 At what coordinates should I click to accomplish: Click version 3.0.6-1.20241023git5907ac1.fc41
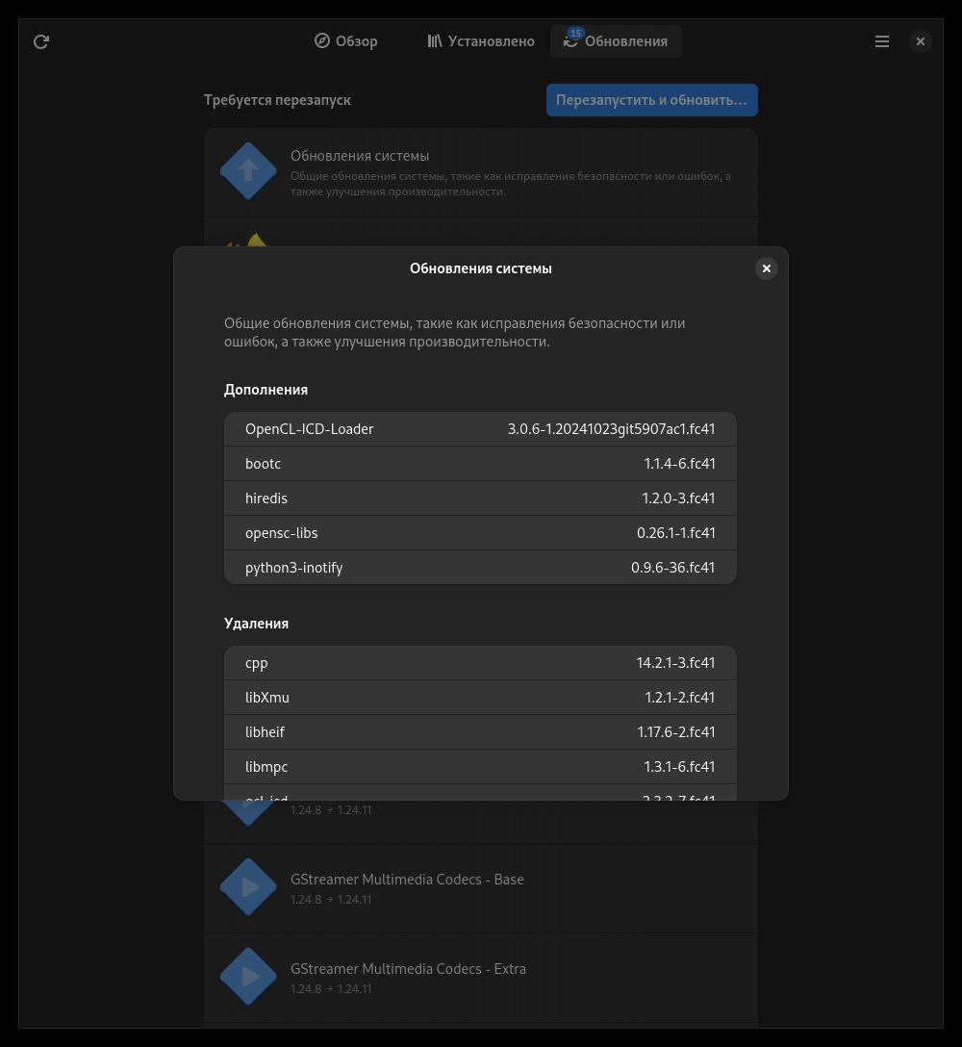[x=612, y=428]
